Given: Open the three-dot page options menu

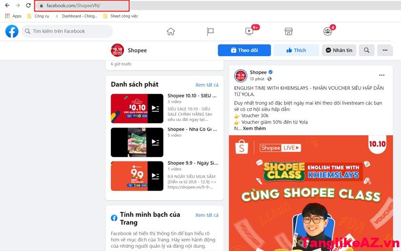Looking at the screenshot, I should point(385,50).
